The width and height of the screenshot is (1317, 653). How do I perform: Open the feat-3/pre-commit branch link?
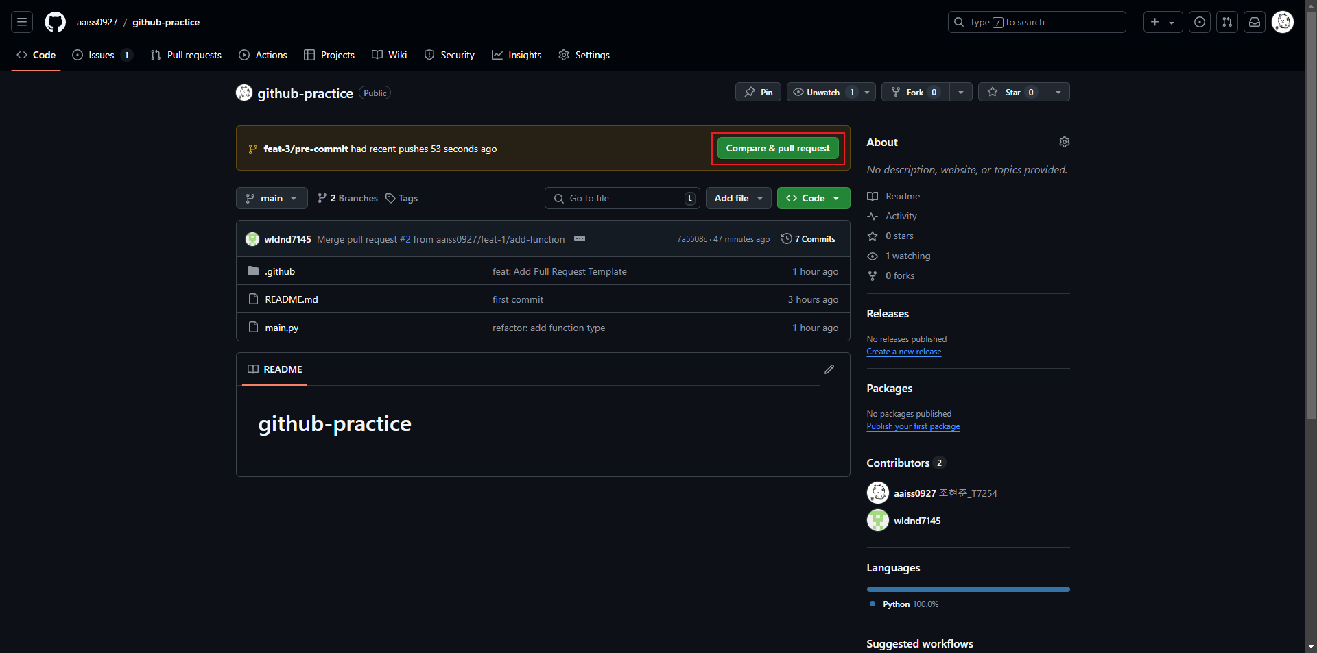click(306, 149)
